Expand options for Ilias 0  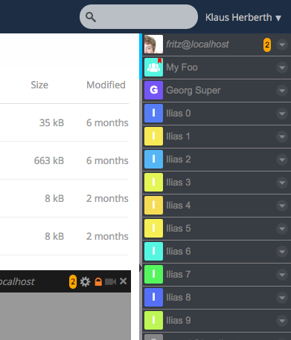282,114
